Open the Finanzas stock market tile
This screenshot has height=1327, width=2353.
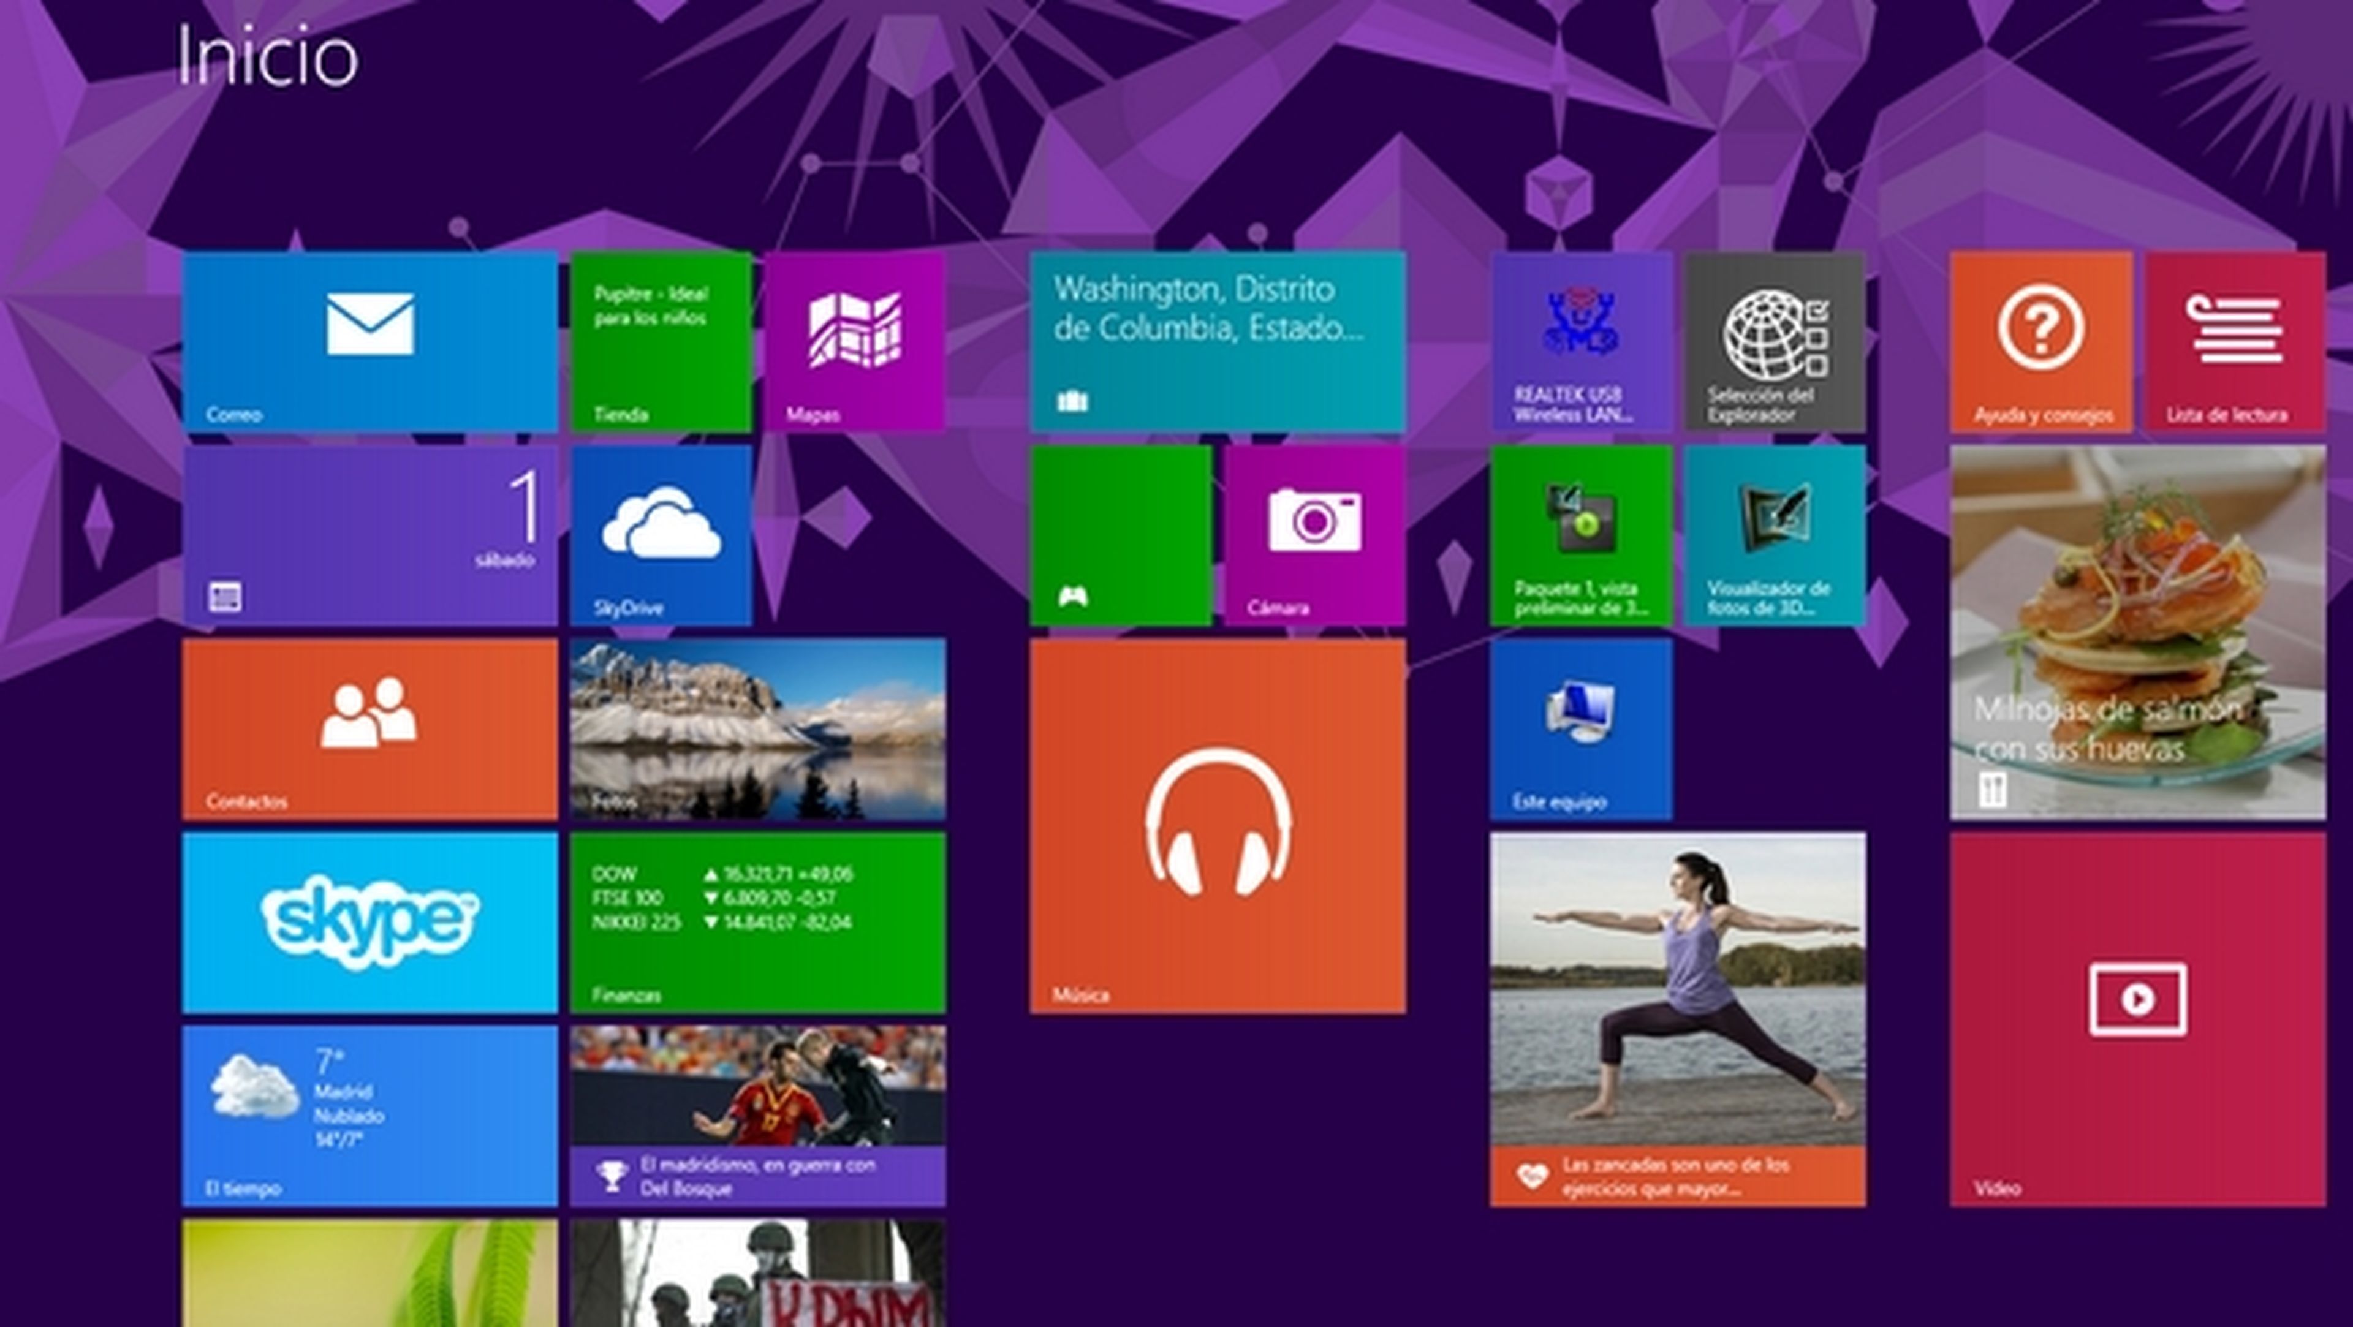tap(758, 921)
